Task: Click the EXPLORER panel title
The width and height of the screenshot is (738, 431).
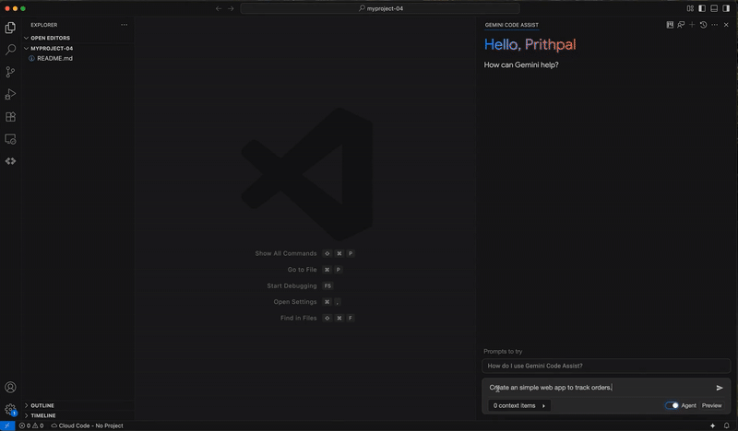Action: pos(44,25)
